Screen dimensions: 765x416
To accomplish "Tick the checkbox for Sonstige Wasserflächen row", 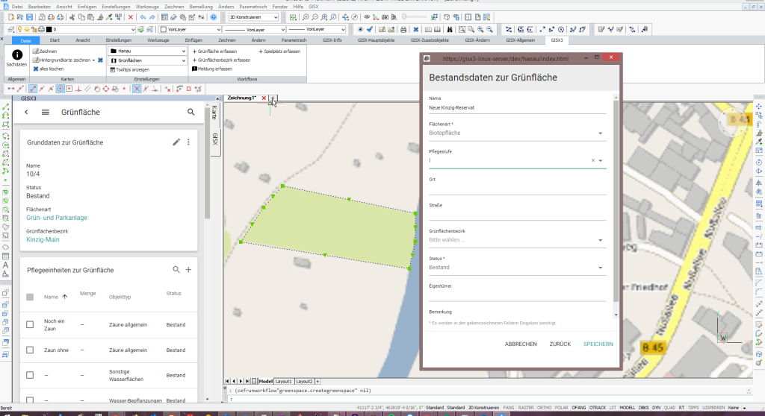I will (x=30, y=375).
